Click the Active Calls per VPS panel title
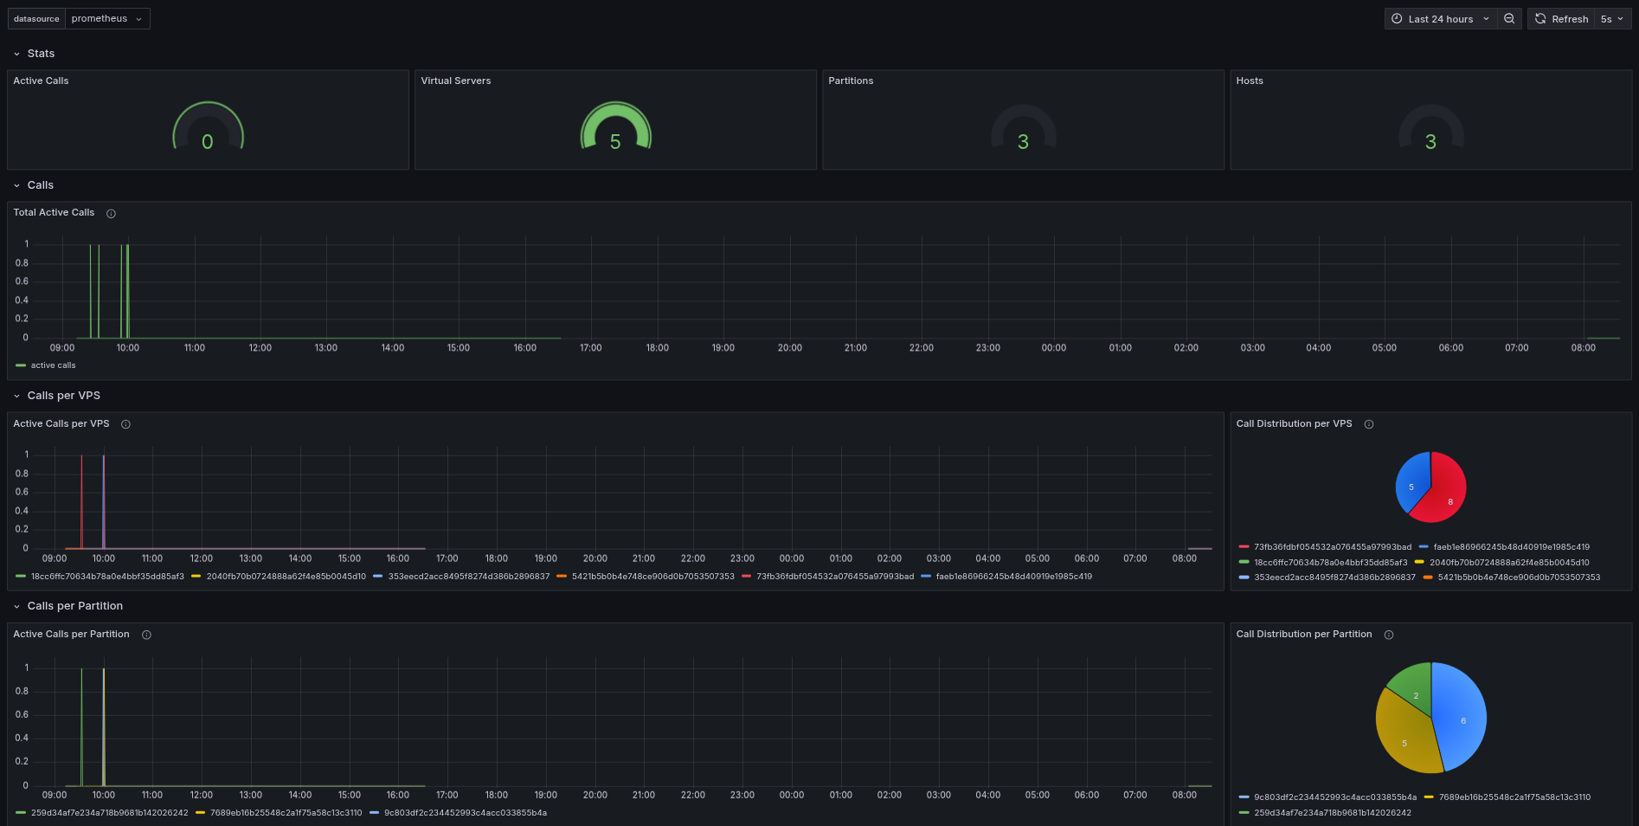Screen dimensions: 1639x826 tap(61, 424)
